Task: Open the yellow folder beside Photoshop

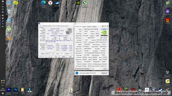Action: click(x=23, y=90)
